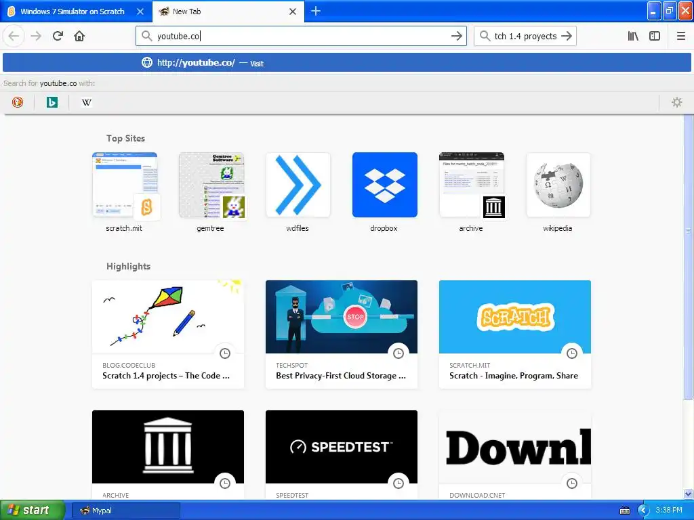Screen dimensions: 694x520
Task: Go to the home page icon
Action: 79,37
